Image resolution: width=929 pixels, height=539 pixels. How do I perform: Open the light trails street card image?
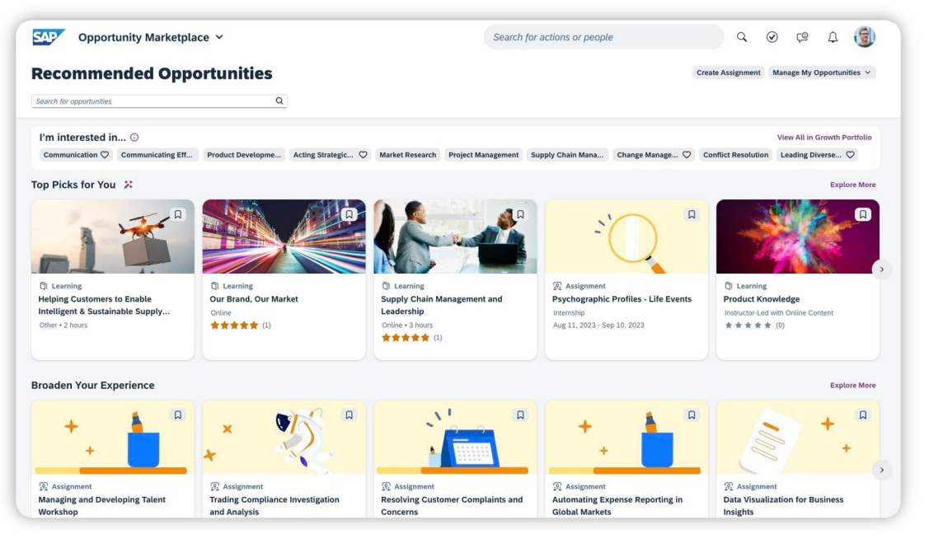tap(284, 237)
